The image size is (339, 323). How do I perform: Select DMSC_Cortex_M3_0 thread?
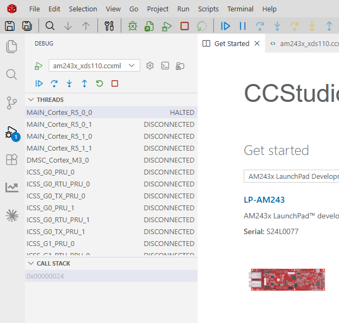tap(111, 160)
